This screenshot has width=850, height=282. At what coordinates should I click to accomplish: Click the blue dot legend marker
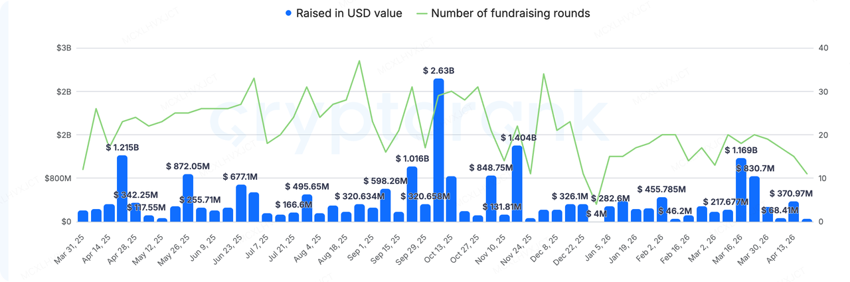coord(289,13)
